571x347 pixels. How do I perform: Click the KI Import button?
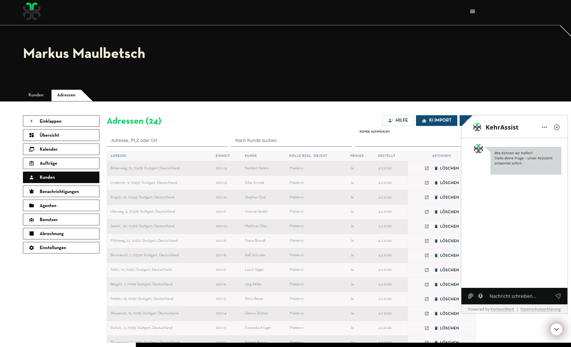point(436,120)
